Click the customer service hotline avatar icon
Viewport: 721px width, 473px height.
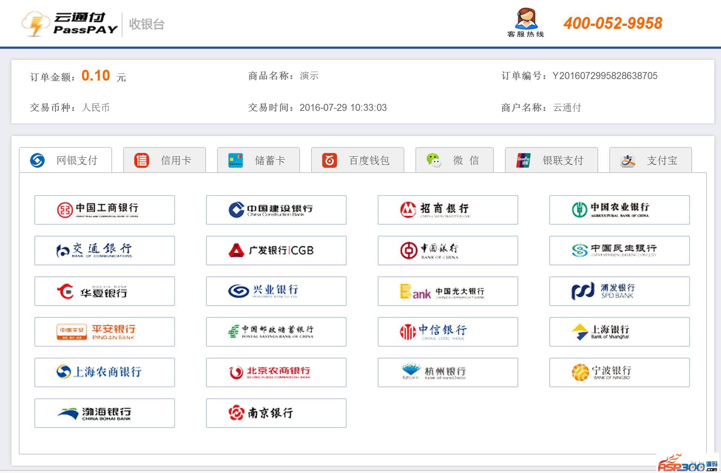[x=526, y=19]
